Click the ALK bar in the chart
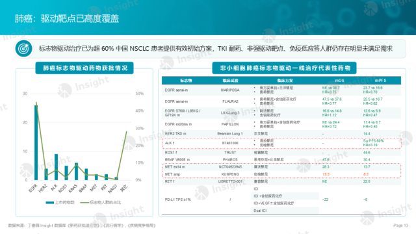Screen dimensions: 416x234 (57, 167)
